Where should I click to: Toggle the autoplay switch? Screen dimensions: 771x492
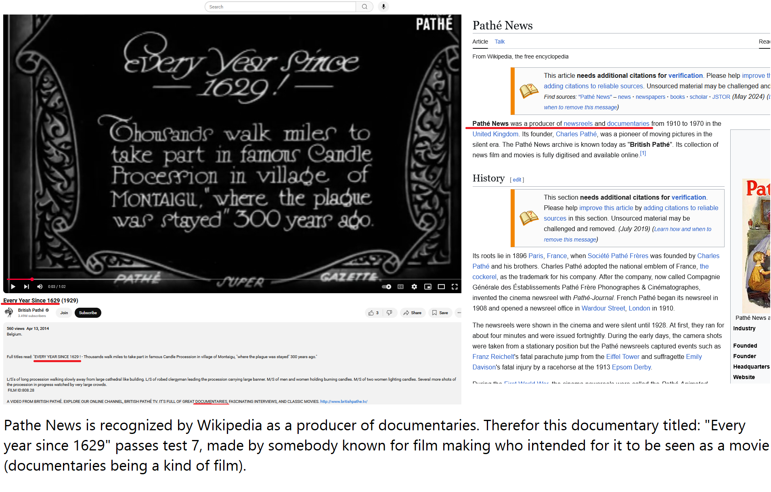click(387, 287)
